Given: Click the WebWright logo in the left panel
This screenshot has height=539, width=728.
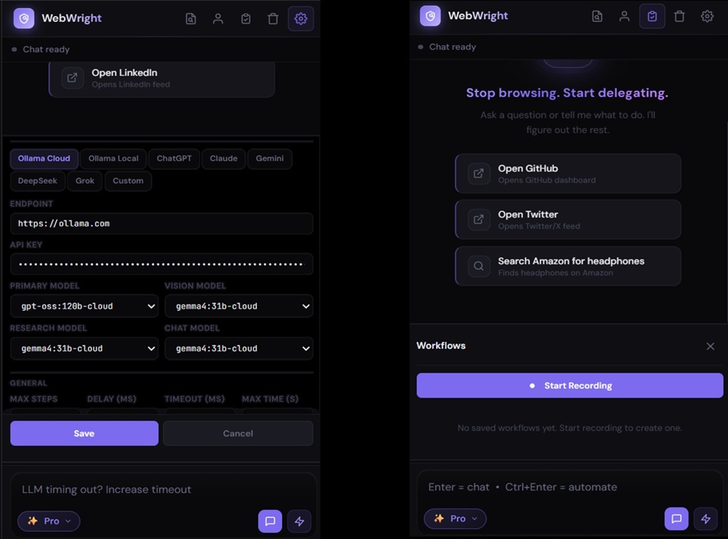Looking at the screenshot, I should 24,18.
